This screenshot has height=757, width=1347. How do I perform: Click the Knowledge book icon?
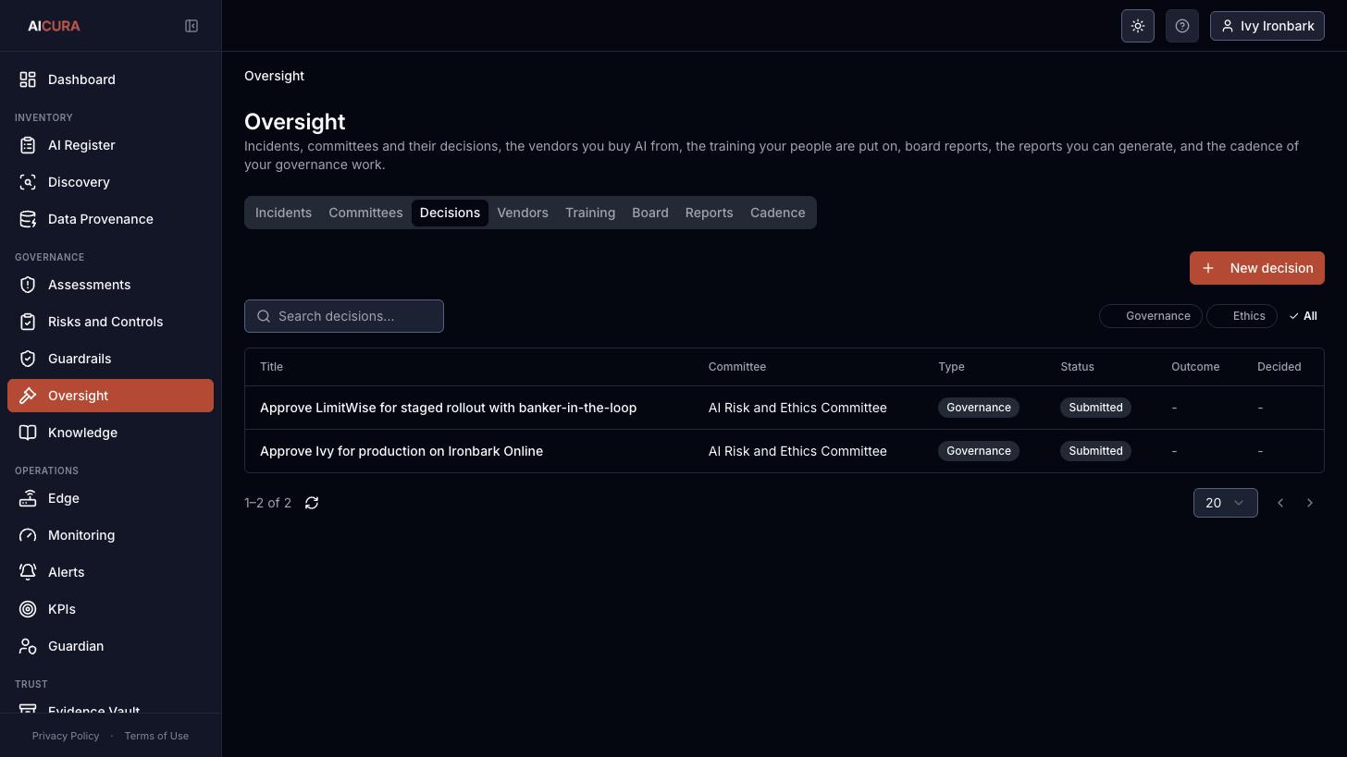(28, 433)
